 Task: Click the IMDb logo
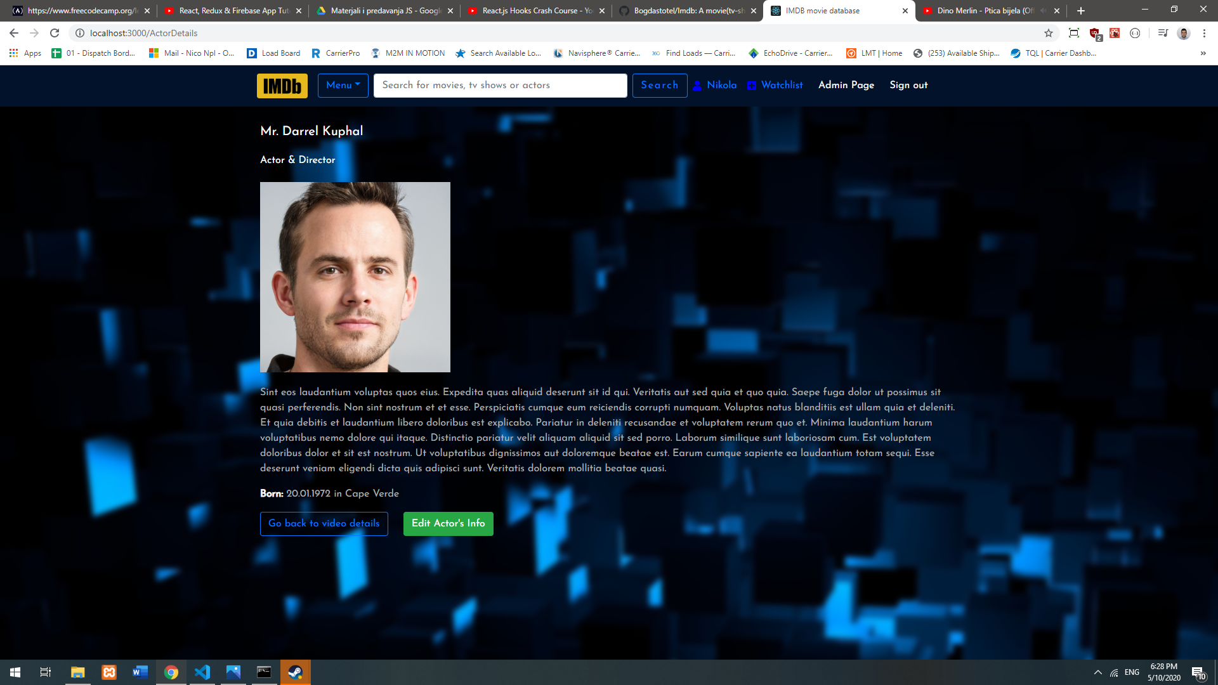click(282, 86)
